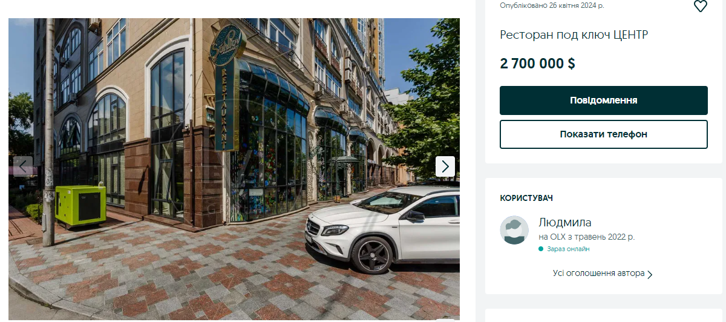This screenshot has width=726, height=322.
Task: Click the price 2 700 000 $
Action: [537, 64]
